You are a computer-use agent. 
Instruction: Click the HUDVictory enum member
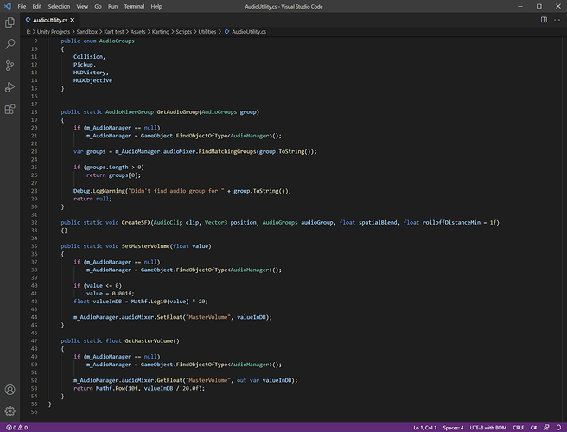point(89,73)
